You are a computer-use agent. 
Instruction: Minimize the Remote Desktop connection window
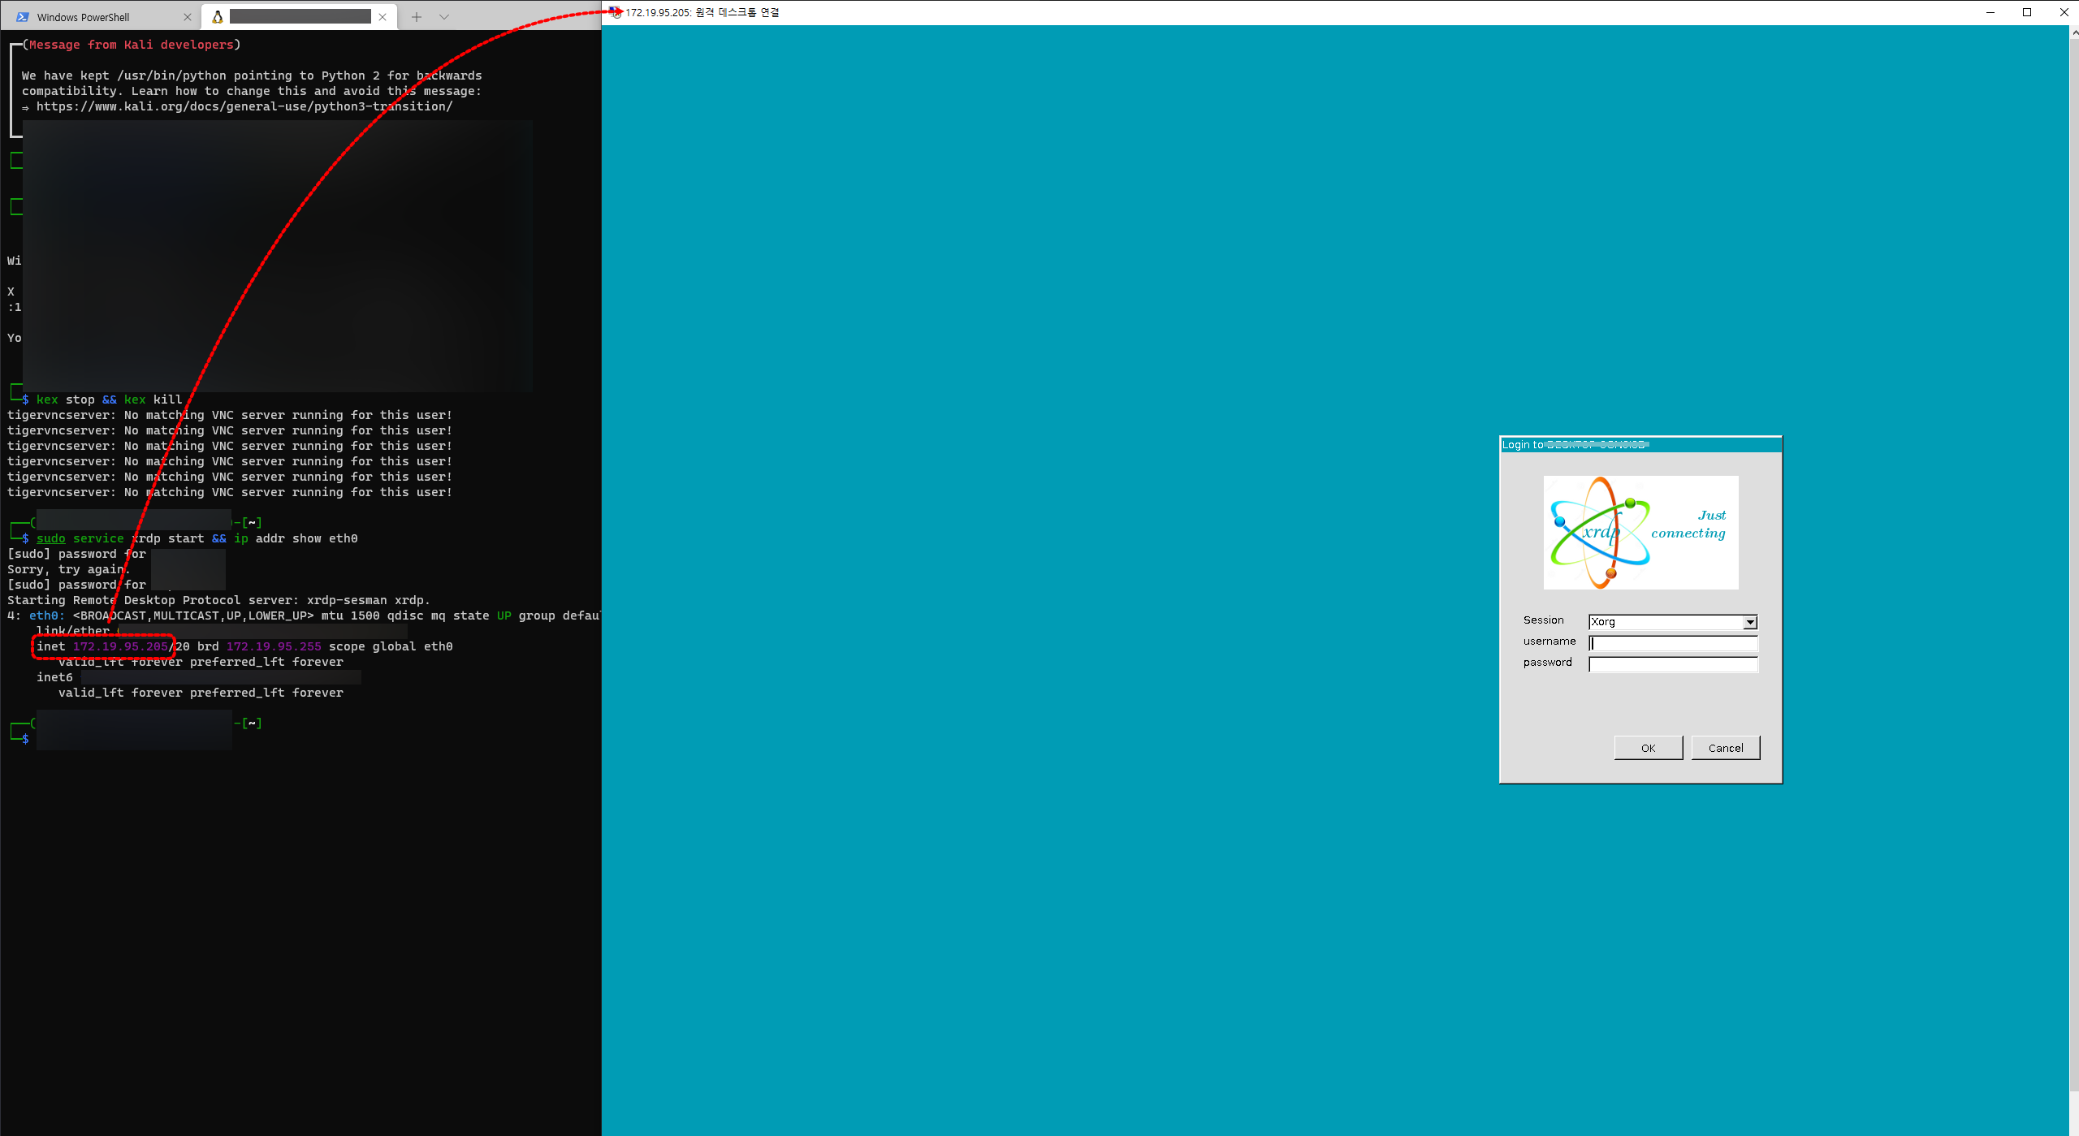1990,12
